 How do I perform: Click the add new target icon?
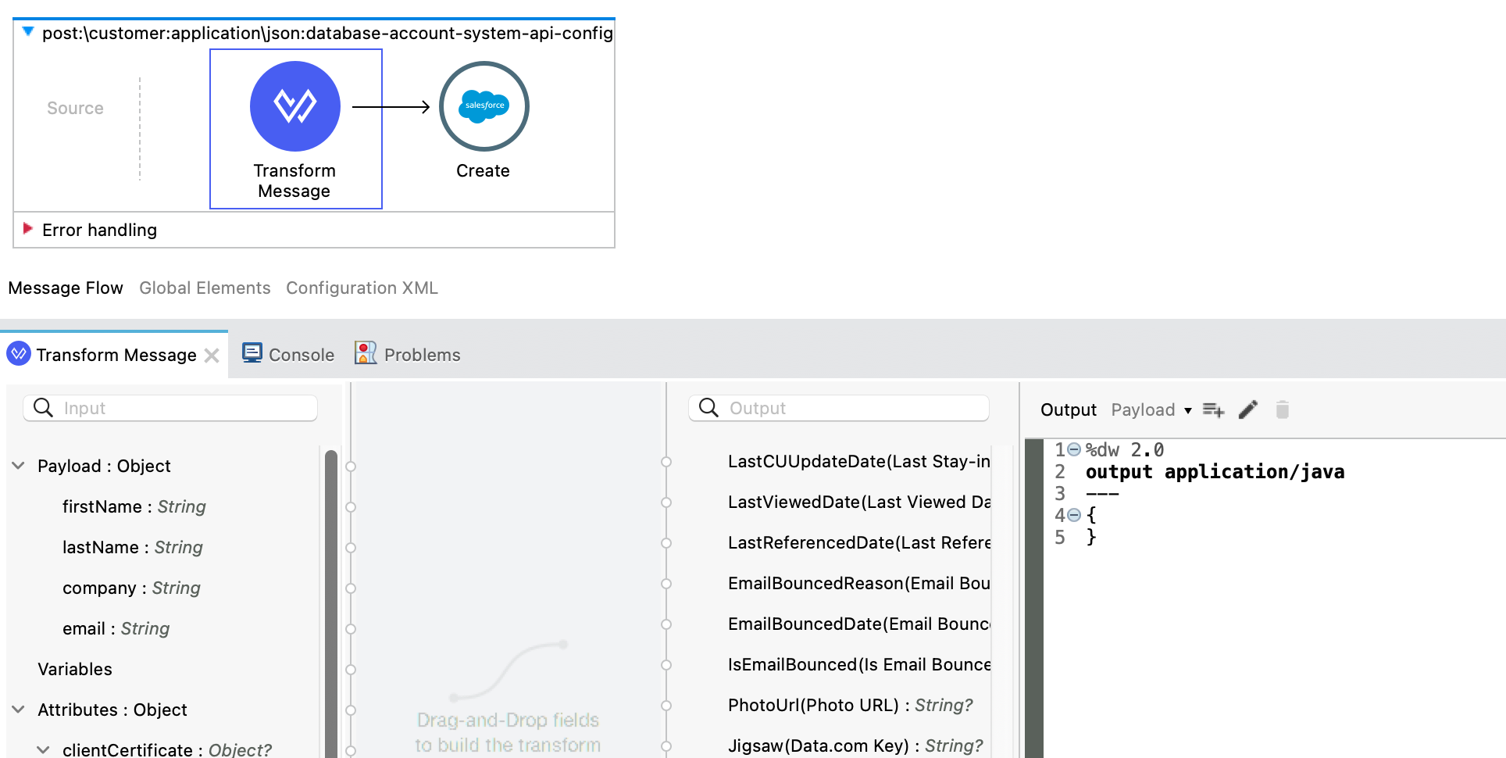coord(1213,409)
